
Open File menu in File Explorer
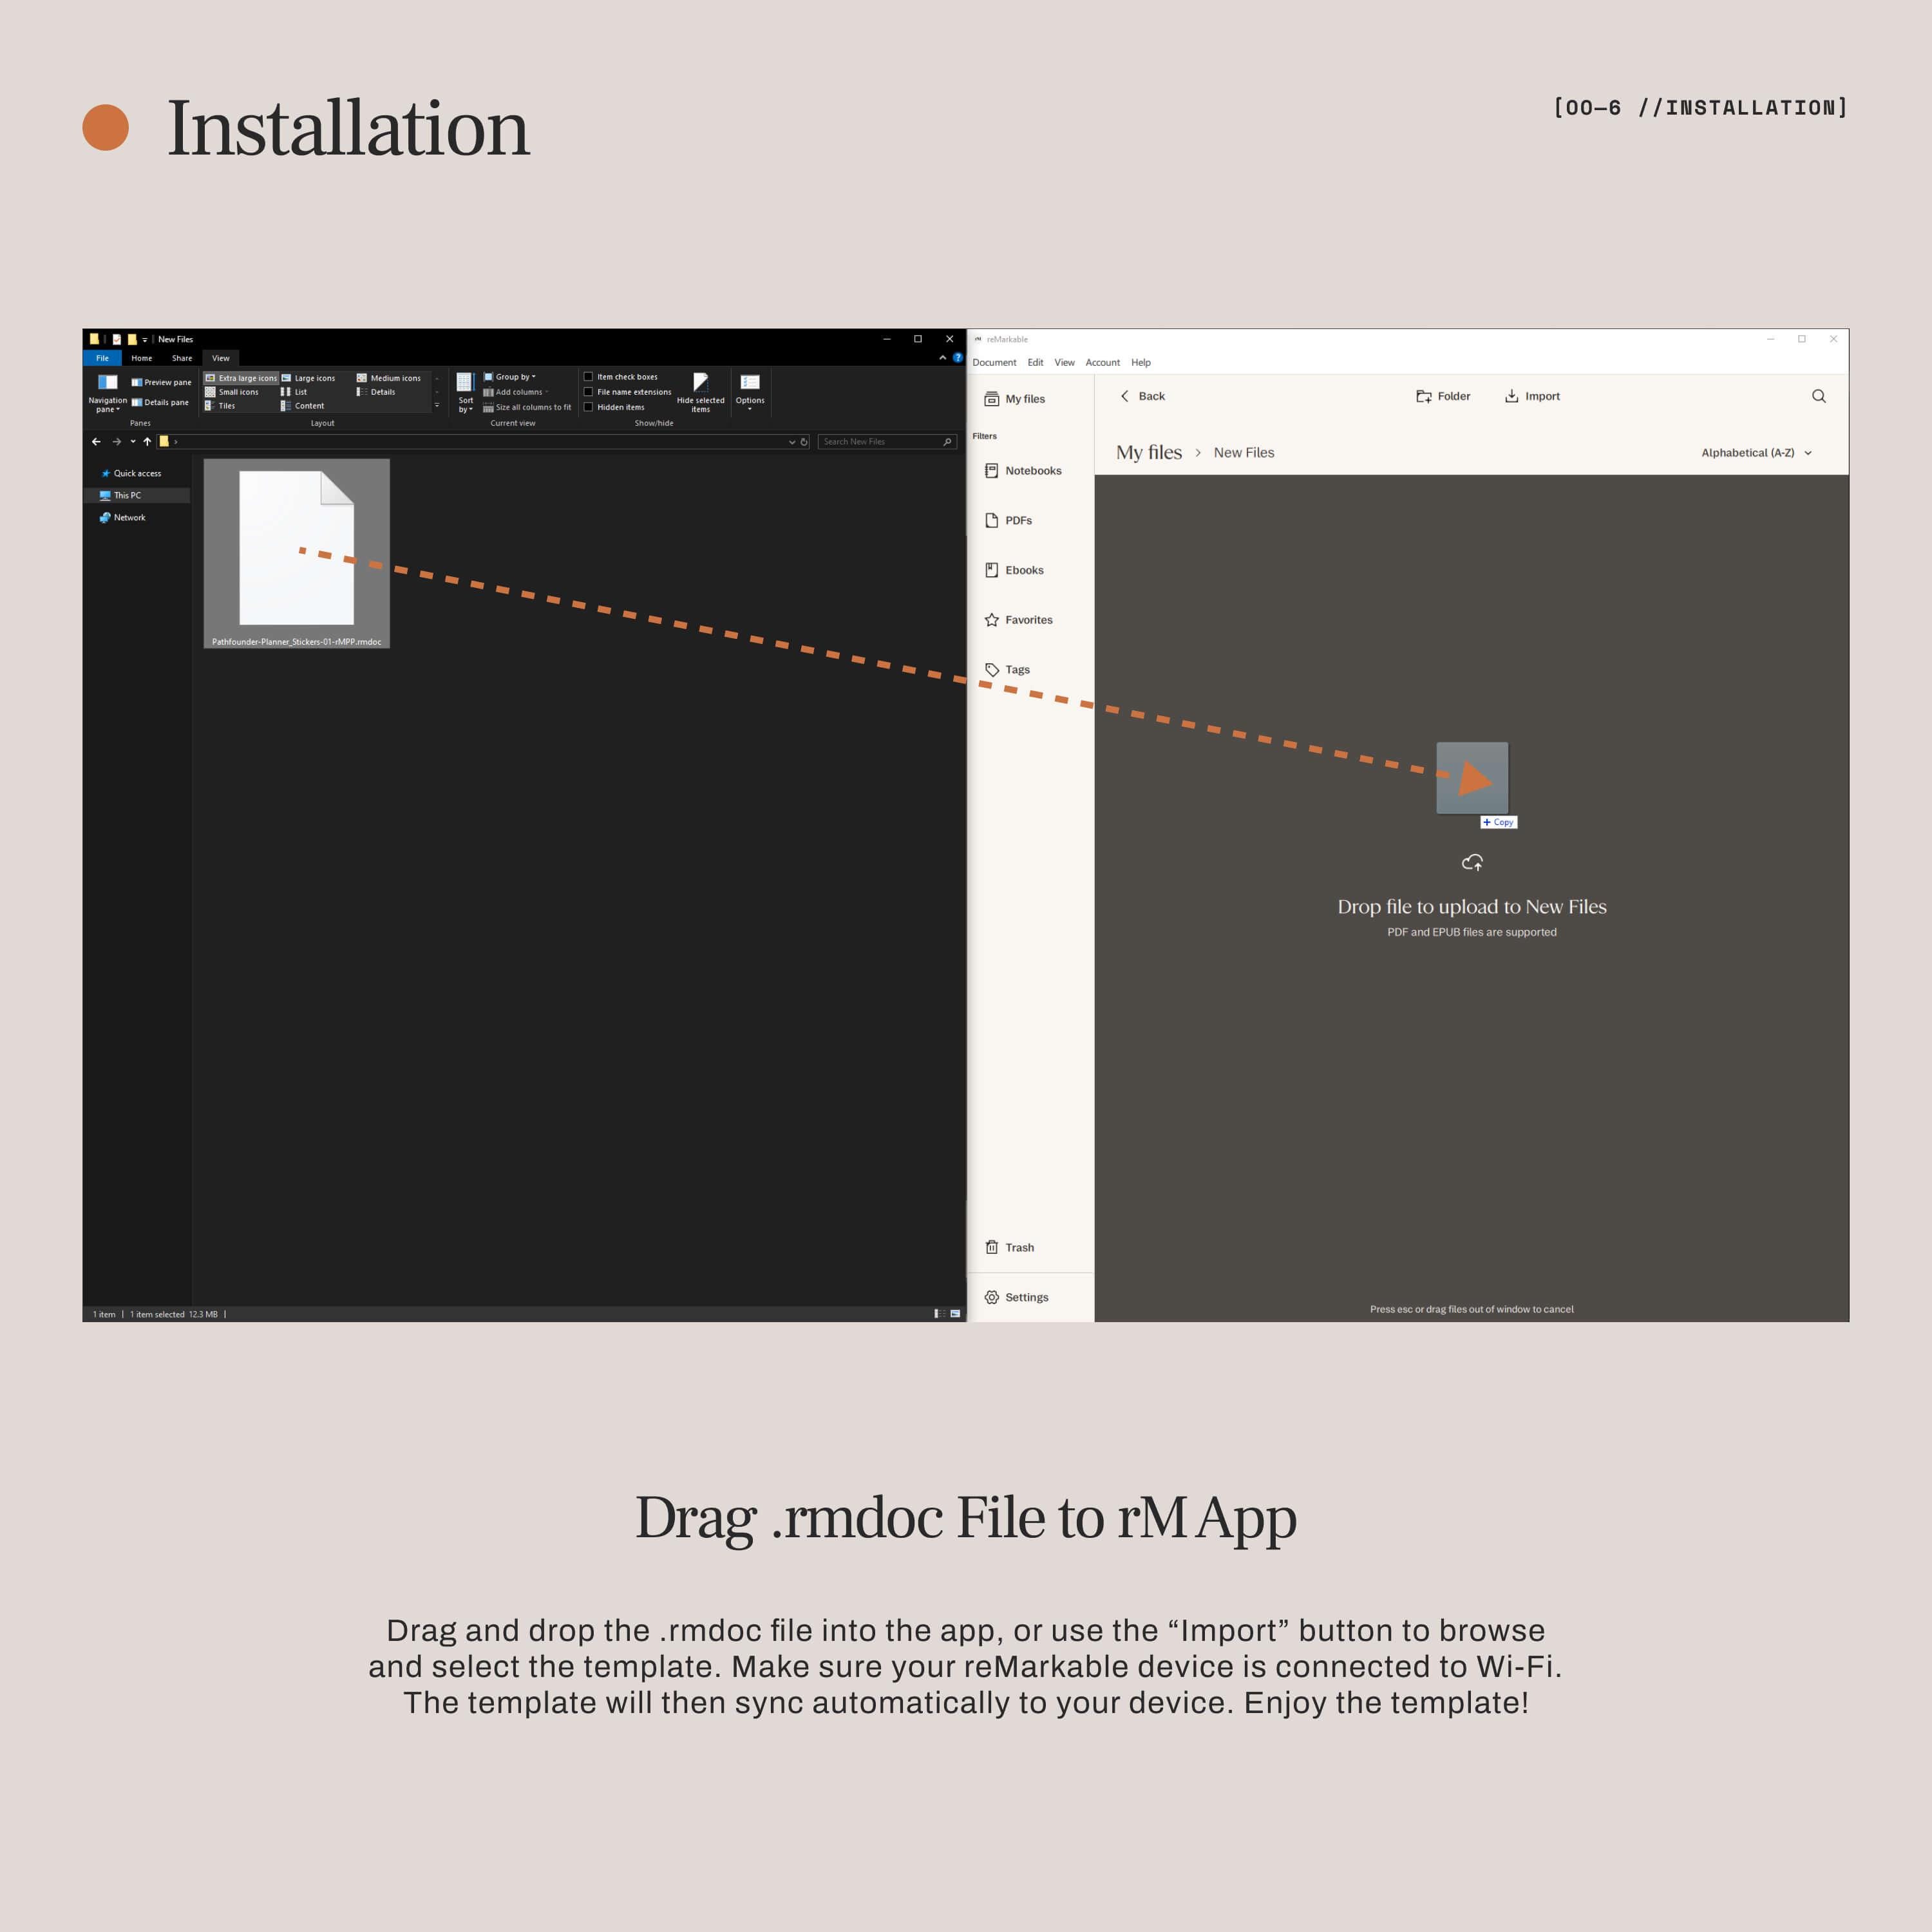click(102, 358)
